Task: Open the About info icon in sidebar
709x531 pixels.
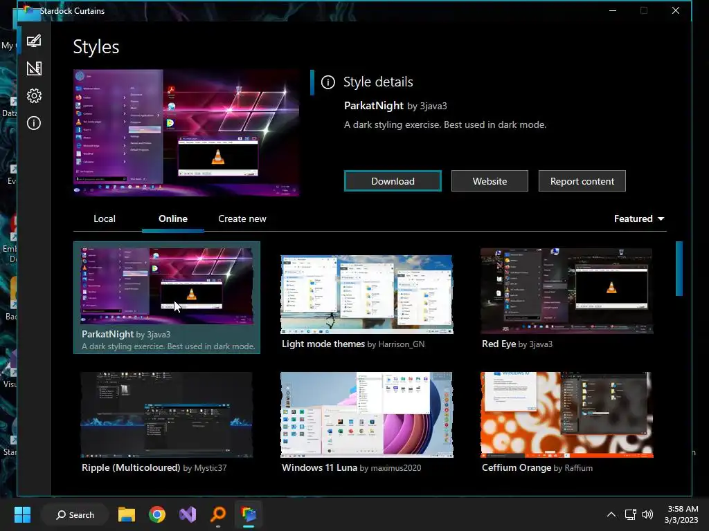Action: 34,123
